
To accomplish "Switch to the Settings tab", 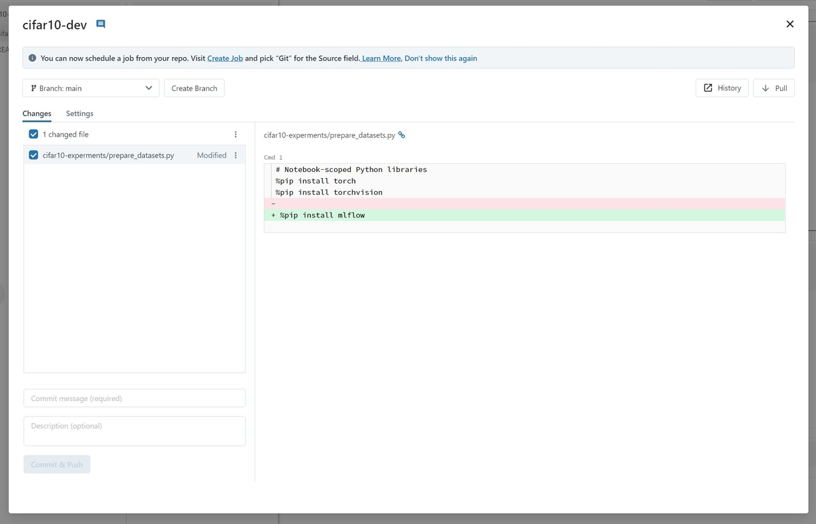I will 80,113.
